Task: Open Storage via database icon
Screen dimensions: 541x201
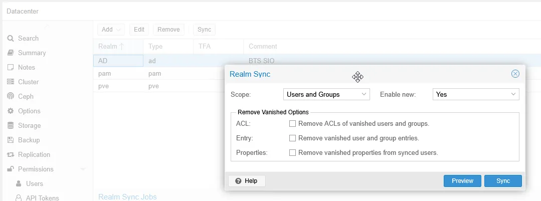Action: point(10,126)
